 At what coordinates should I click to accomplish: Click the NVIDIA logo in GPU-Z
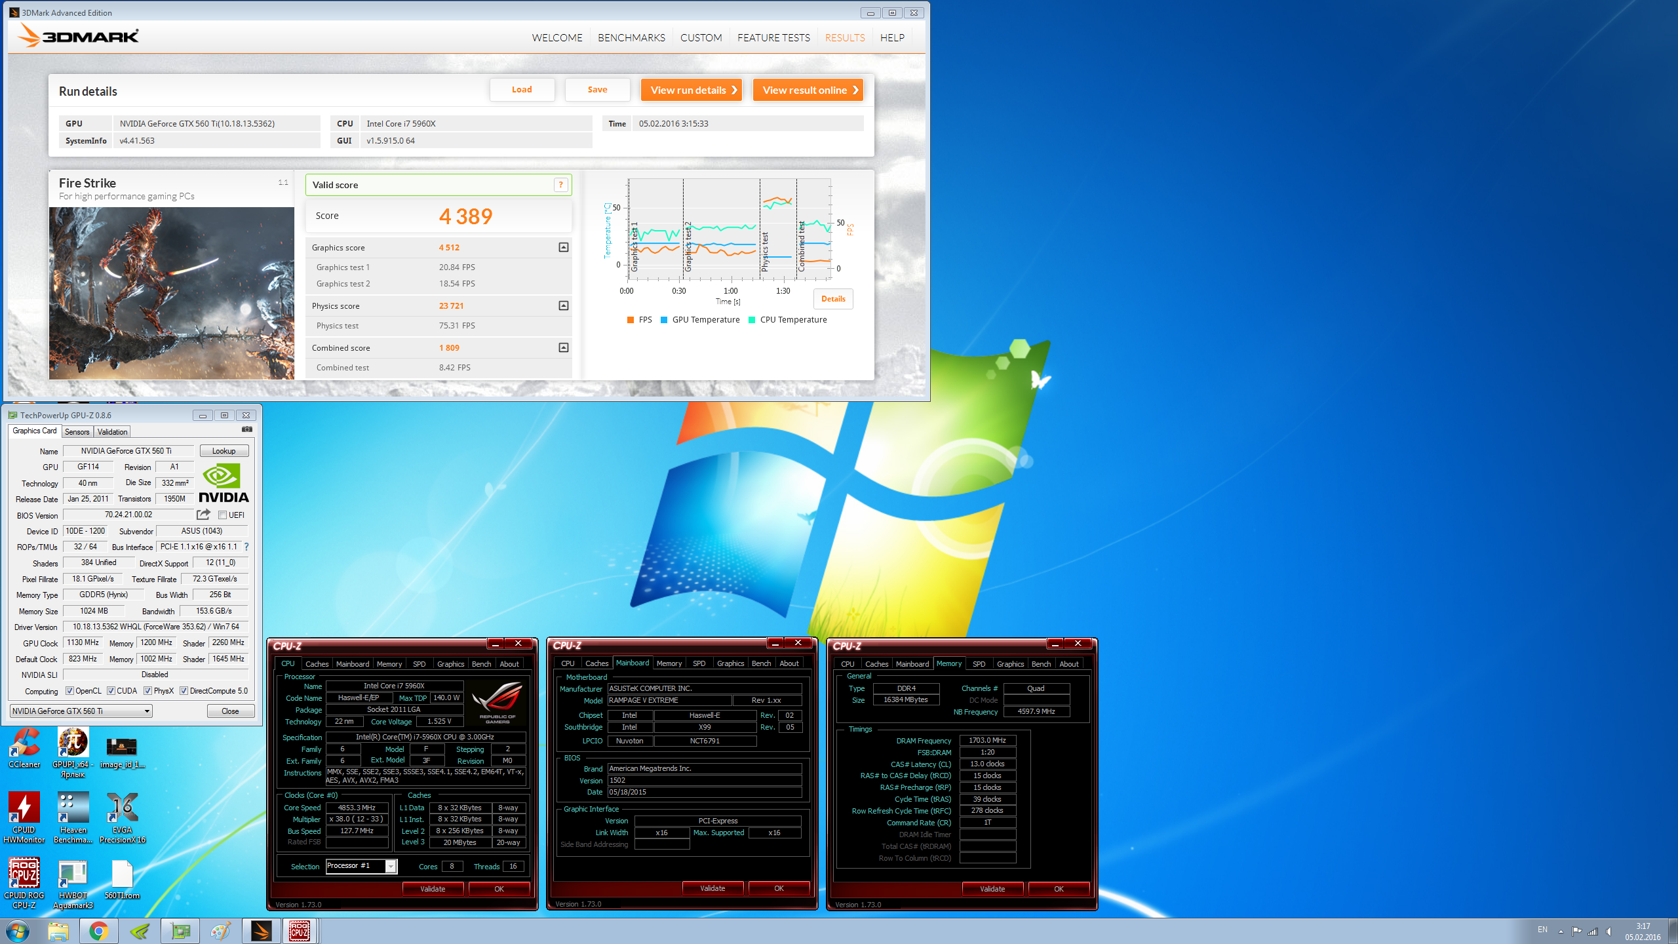tap(223, 483)
